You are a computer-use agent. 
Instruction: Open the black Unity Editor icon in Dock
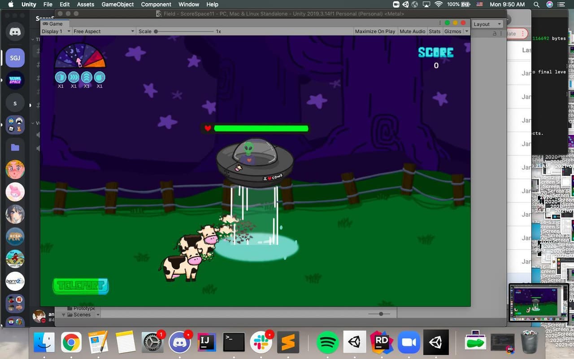(x=436, y=343)
